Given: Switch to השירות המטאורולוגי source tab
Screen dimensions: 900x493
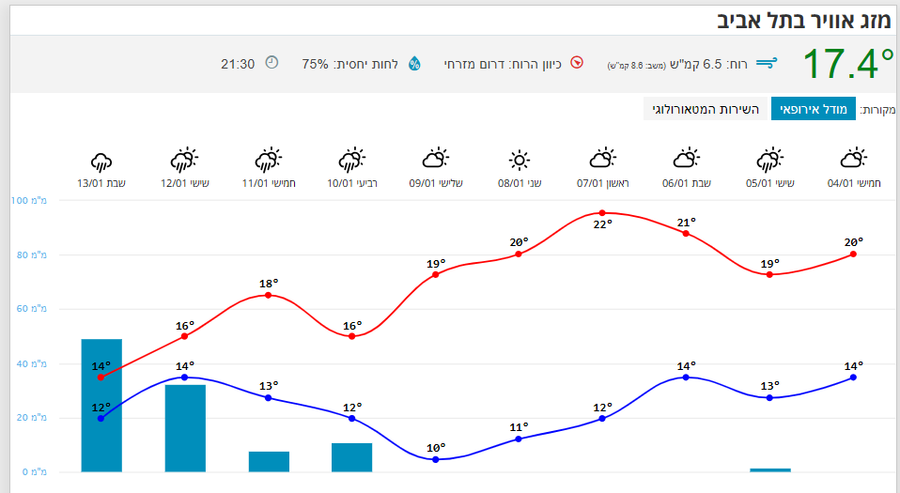Looking at the screenshot, I should pyautogui.click(x=706, y=109).
